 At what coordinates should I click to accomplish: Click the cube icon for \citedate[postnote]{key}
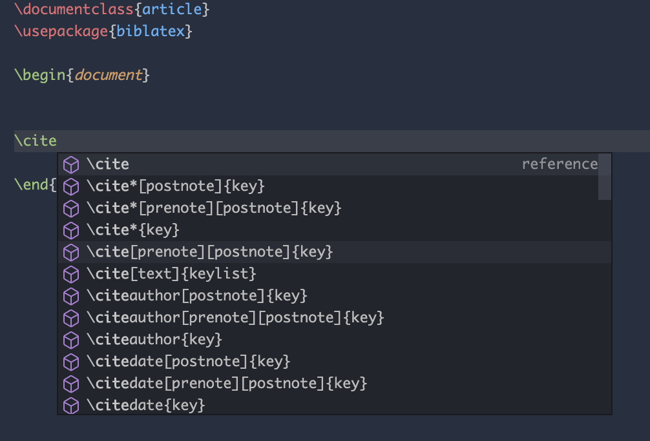pyautogui.click(x=71, y=361)
